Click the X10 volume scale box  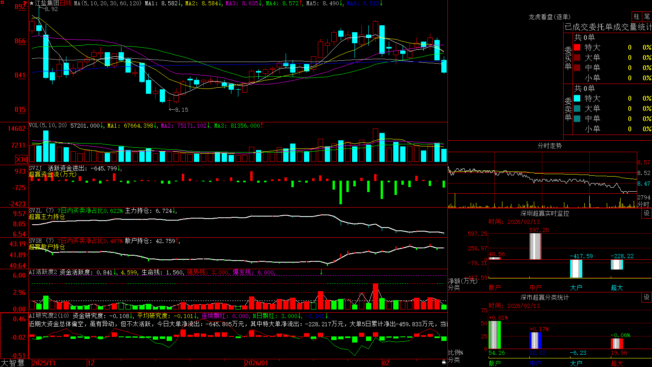pos(22,159)
